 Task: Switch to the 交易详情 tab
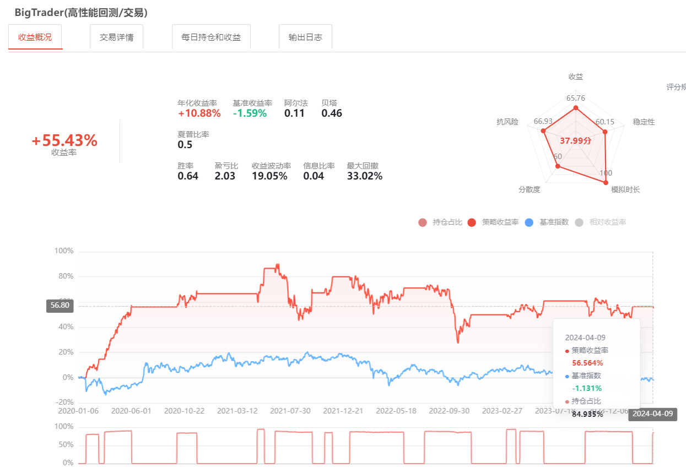click(116, 37)
